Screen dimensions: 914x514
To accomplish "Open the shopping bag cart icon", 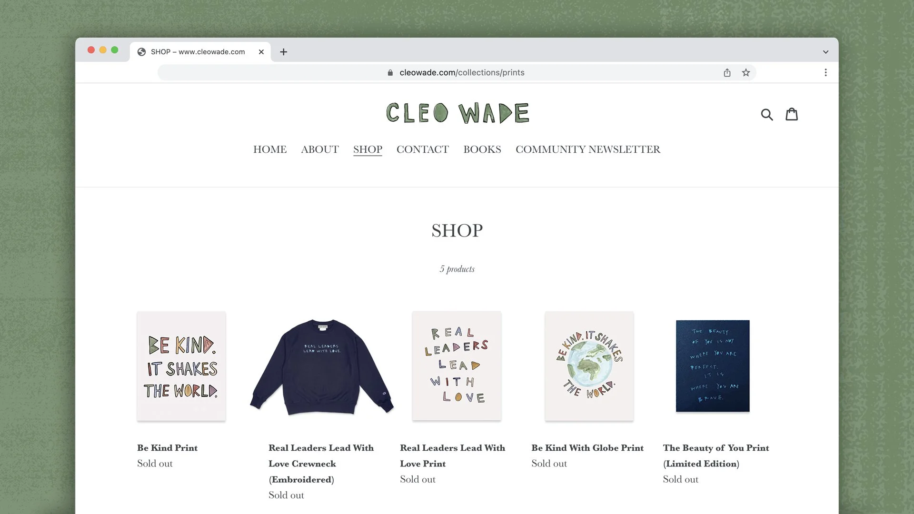I will pos(792,114).
